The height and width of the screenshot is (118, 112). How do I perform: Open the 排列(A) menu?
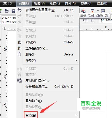click(x=70, y=3)
